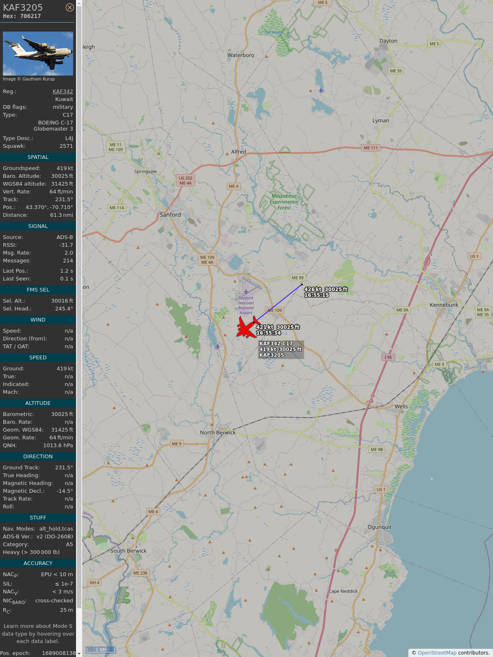Close the KAF3205 aircraft info panel
Image resolution: width=493 pixels, height=657 pixels.
pyautogui.click(x=70, y=7)
